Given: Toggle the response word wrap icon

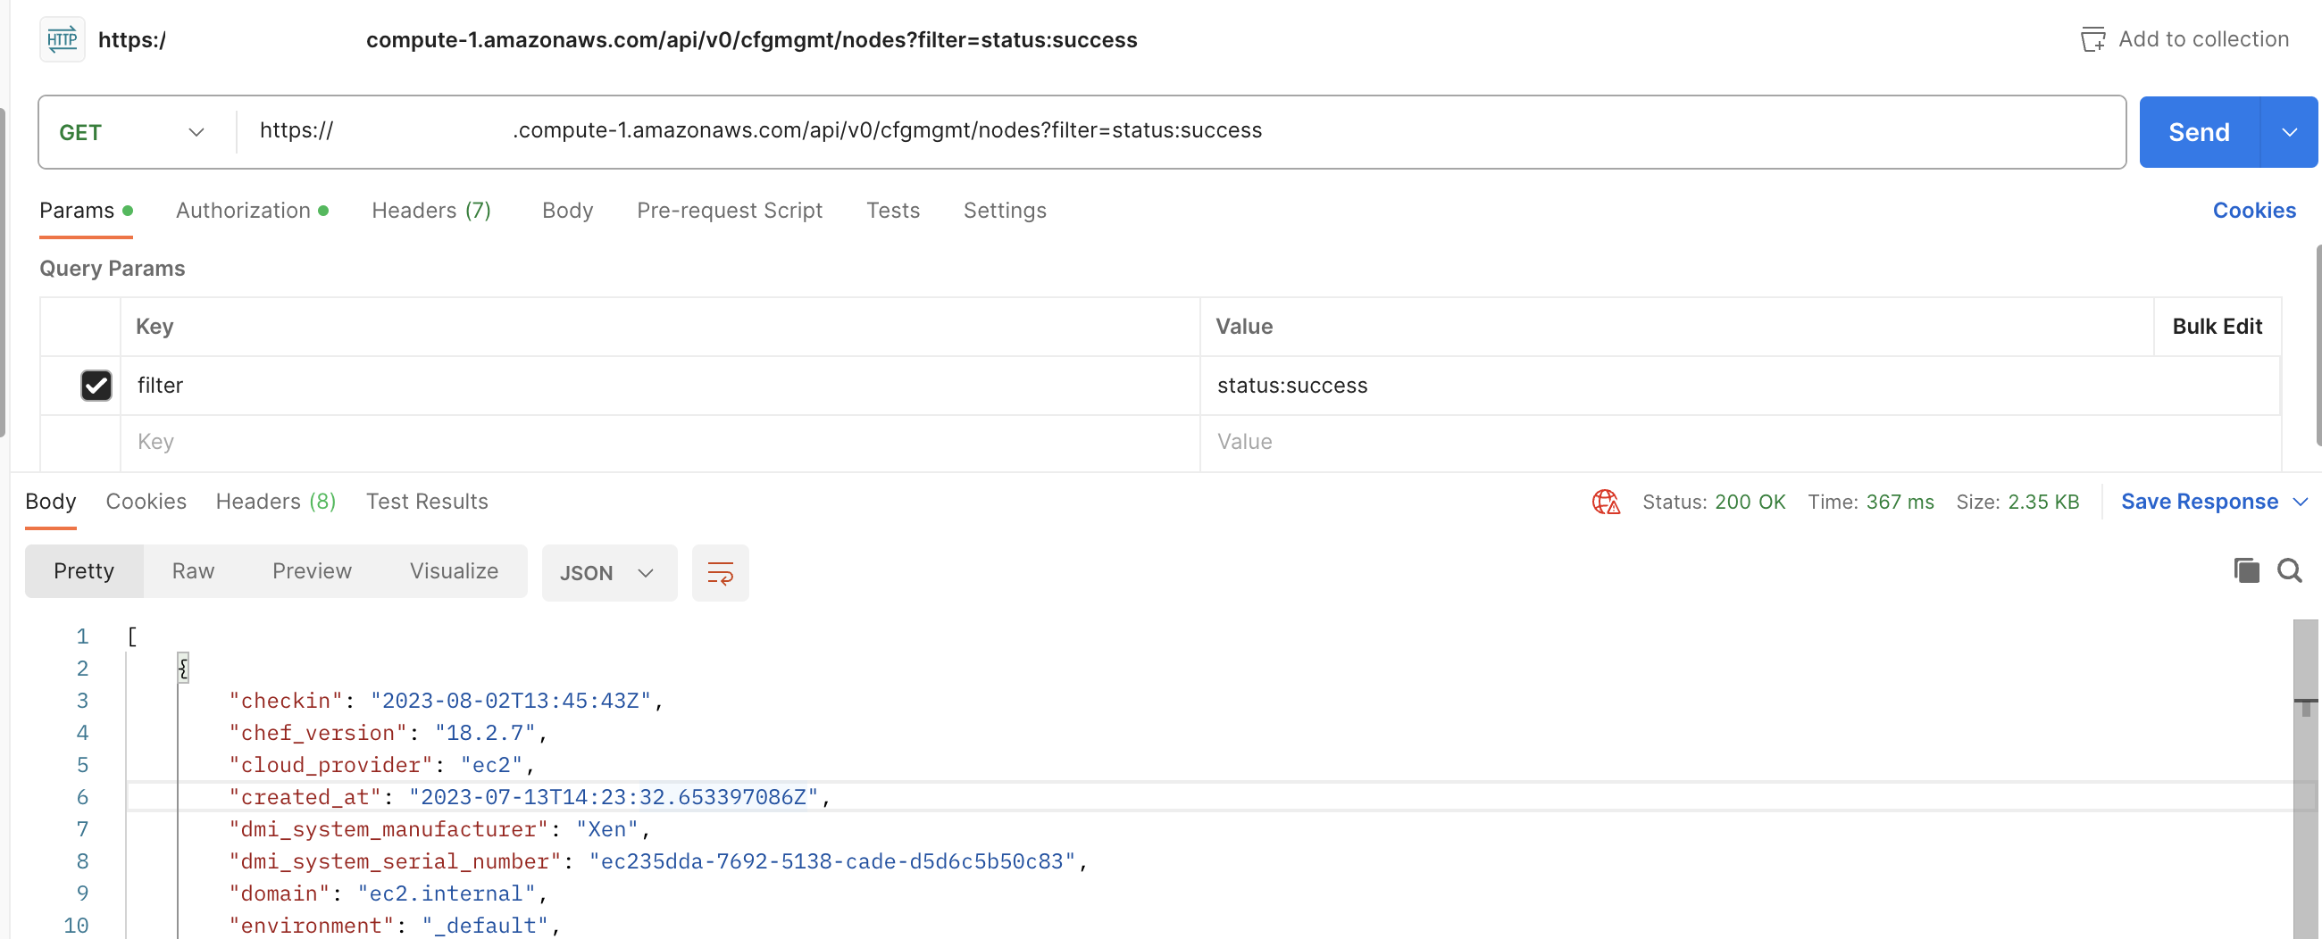Looking at the screenshot, I should [x=719, y=572].
